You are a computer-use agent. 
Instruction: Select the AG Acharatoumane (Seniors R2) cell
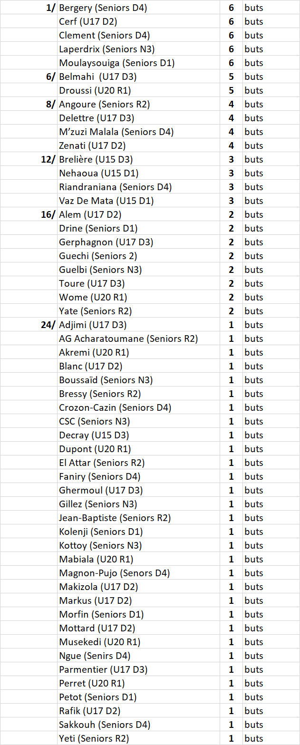point(139,339)
